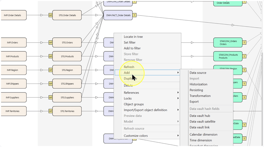Select the STG.Region node

pyautogui.click(x=67, y=70)
